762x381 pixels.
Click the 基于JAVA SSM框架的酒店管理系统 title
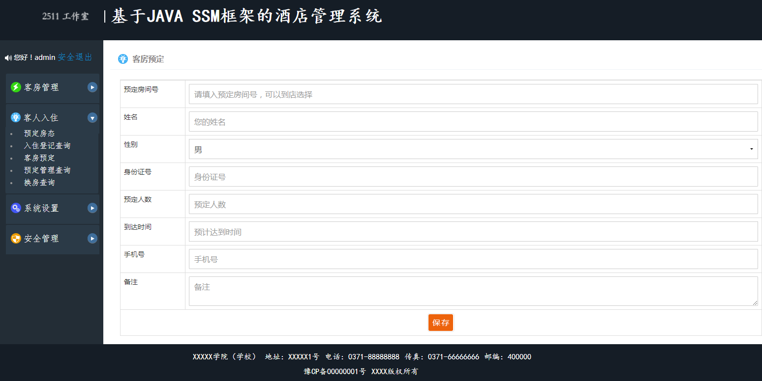(x=246, y=16)
